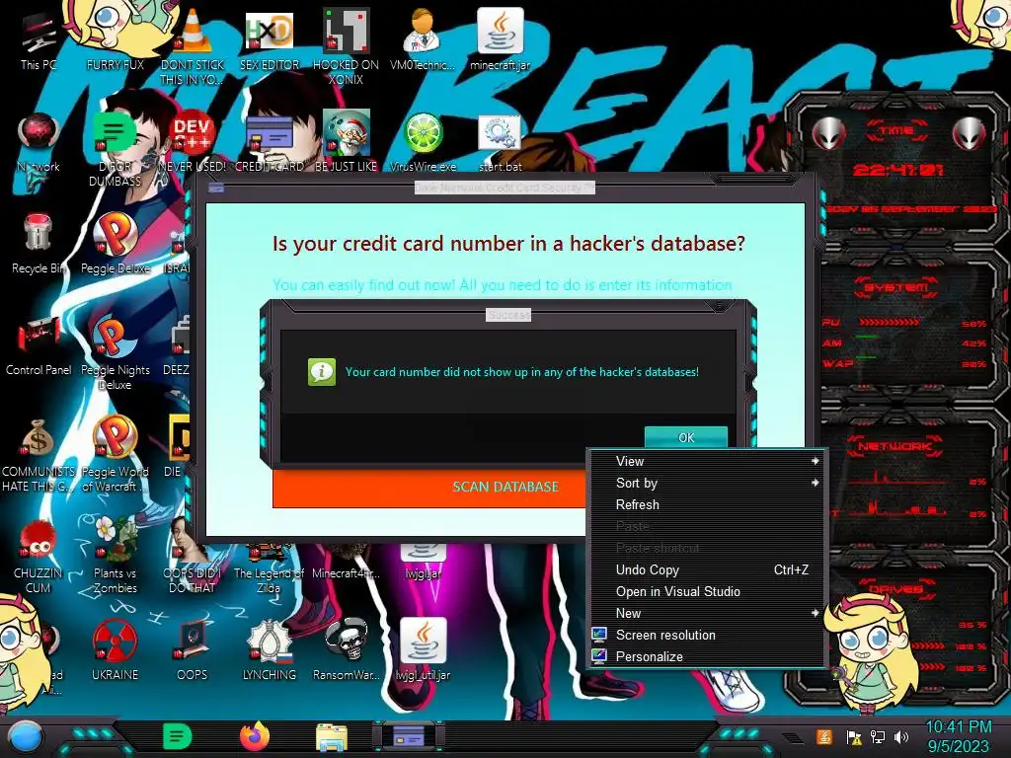The width and height of the screenshot is (1011, 758).
Task: Click the orange Java tray icon
Action: [824, 736]
